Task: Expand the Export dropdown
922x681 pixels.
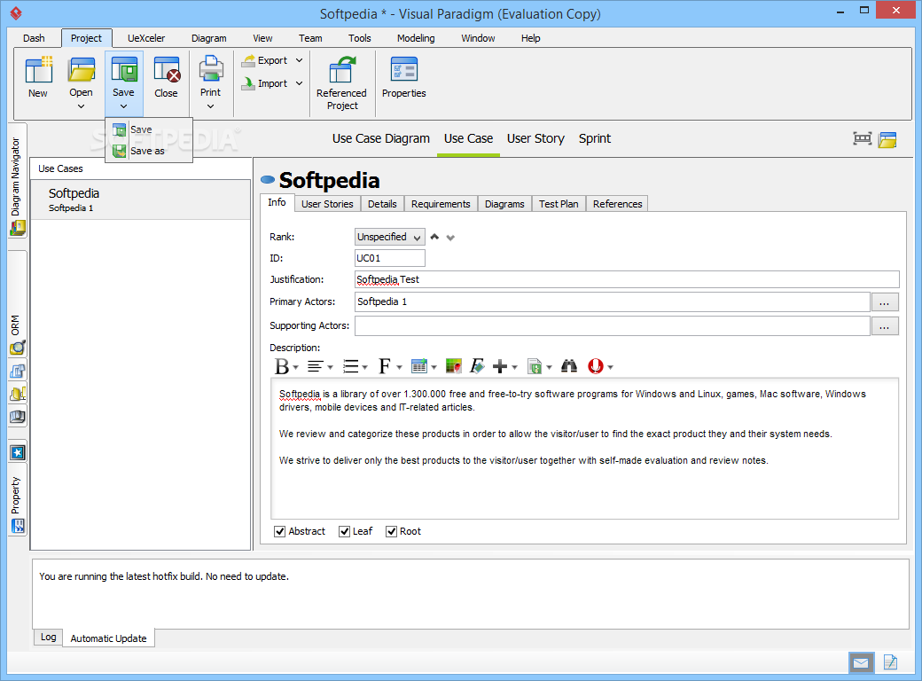Action: [300, 60]
